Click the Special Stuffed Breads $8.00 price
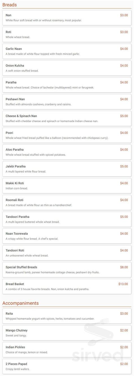Screen dimensions: 134x376 tap(124, 267)
